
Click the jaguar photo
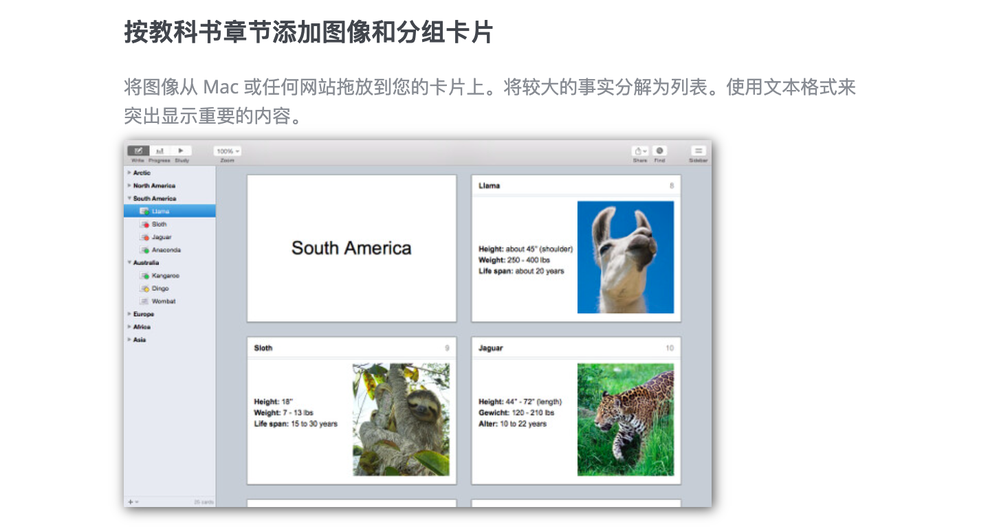(x=626, y=420)
